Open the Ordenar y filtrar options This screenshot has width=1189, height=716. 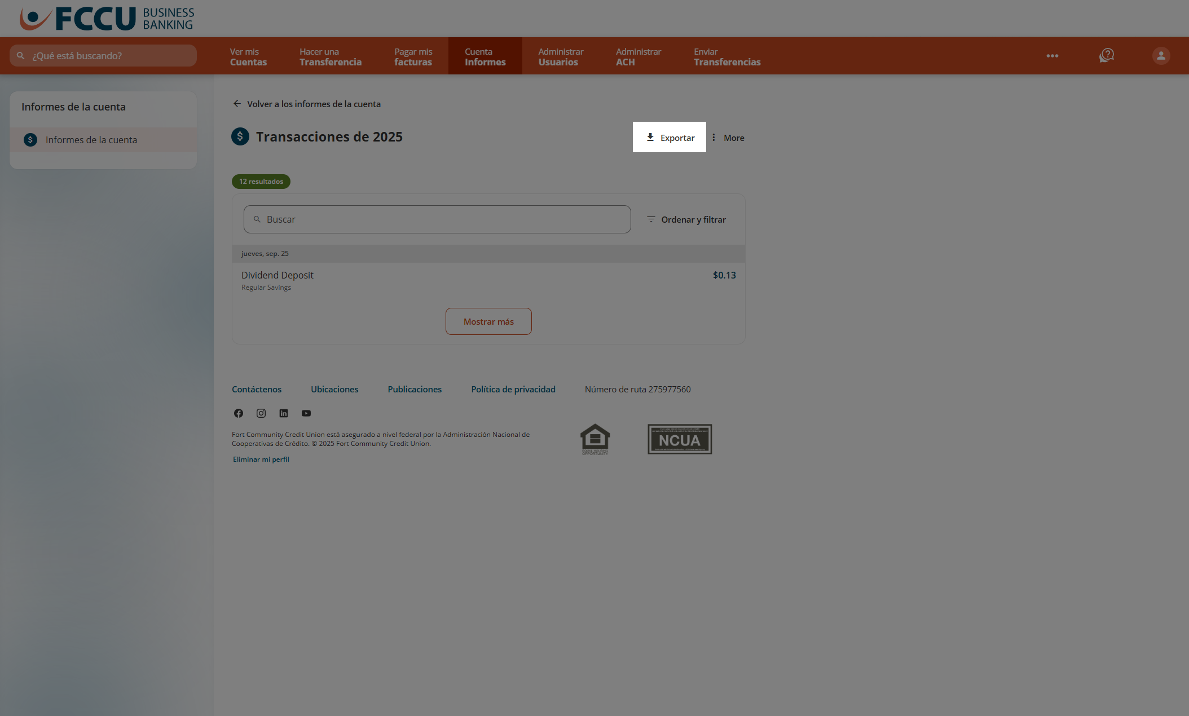686,219
